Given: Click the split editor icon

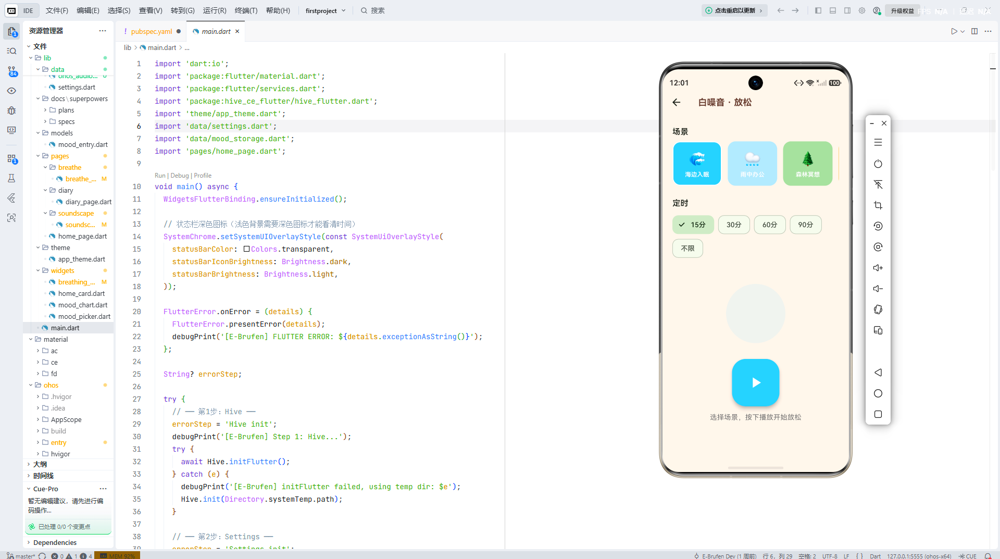Looking at the screenshot, I should pyautogui.click(x=974, y=31).
